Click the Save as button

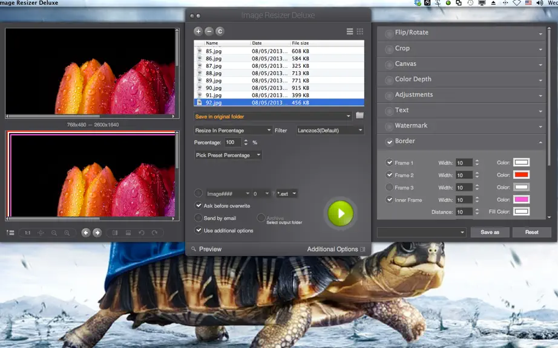coord(490,232)
